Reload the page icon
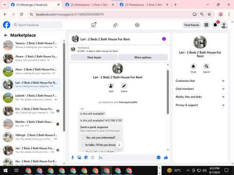Screen dimensions: 234x175 point(22,14)
